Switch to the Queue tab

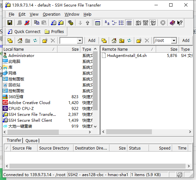32,140
